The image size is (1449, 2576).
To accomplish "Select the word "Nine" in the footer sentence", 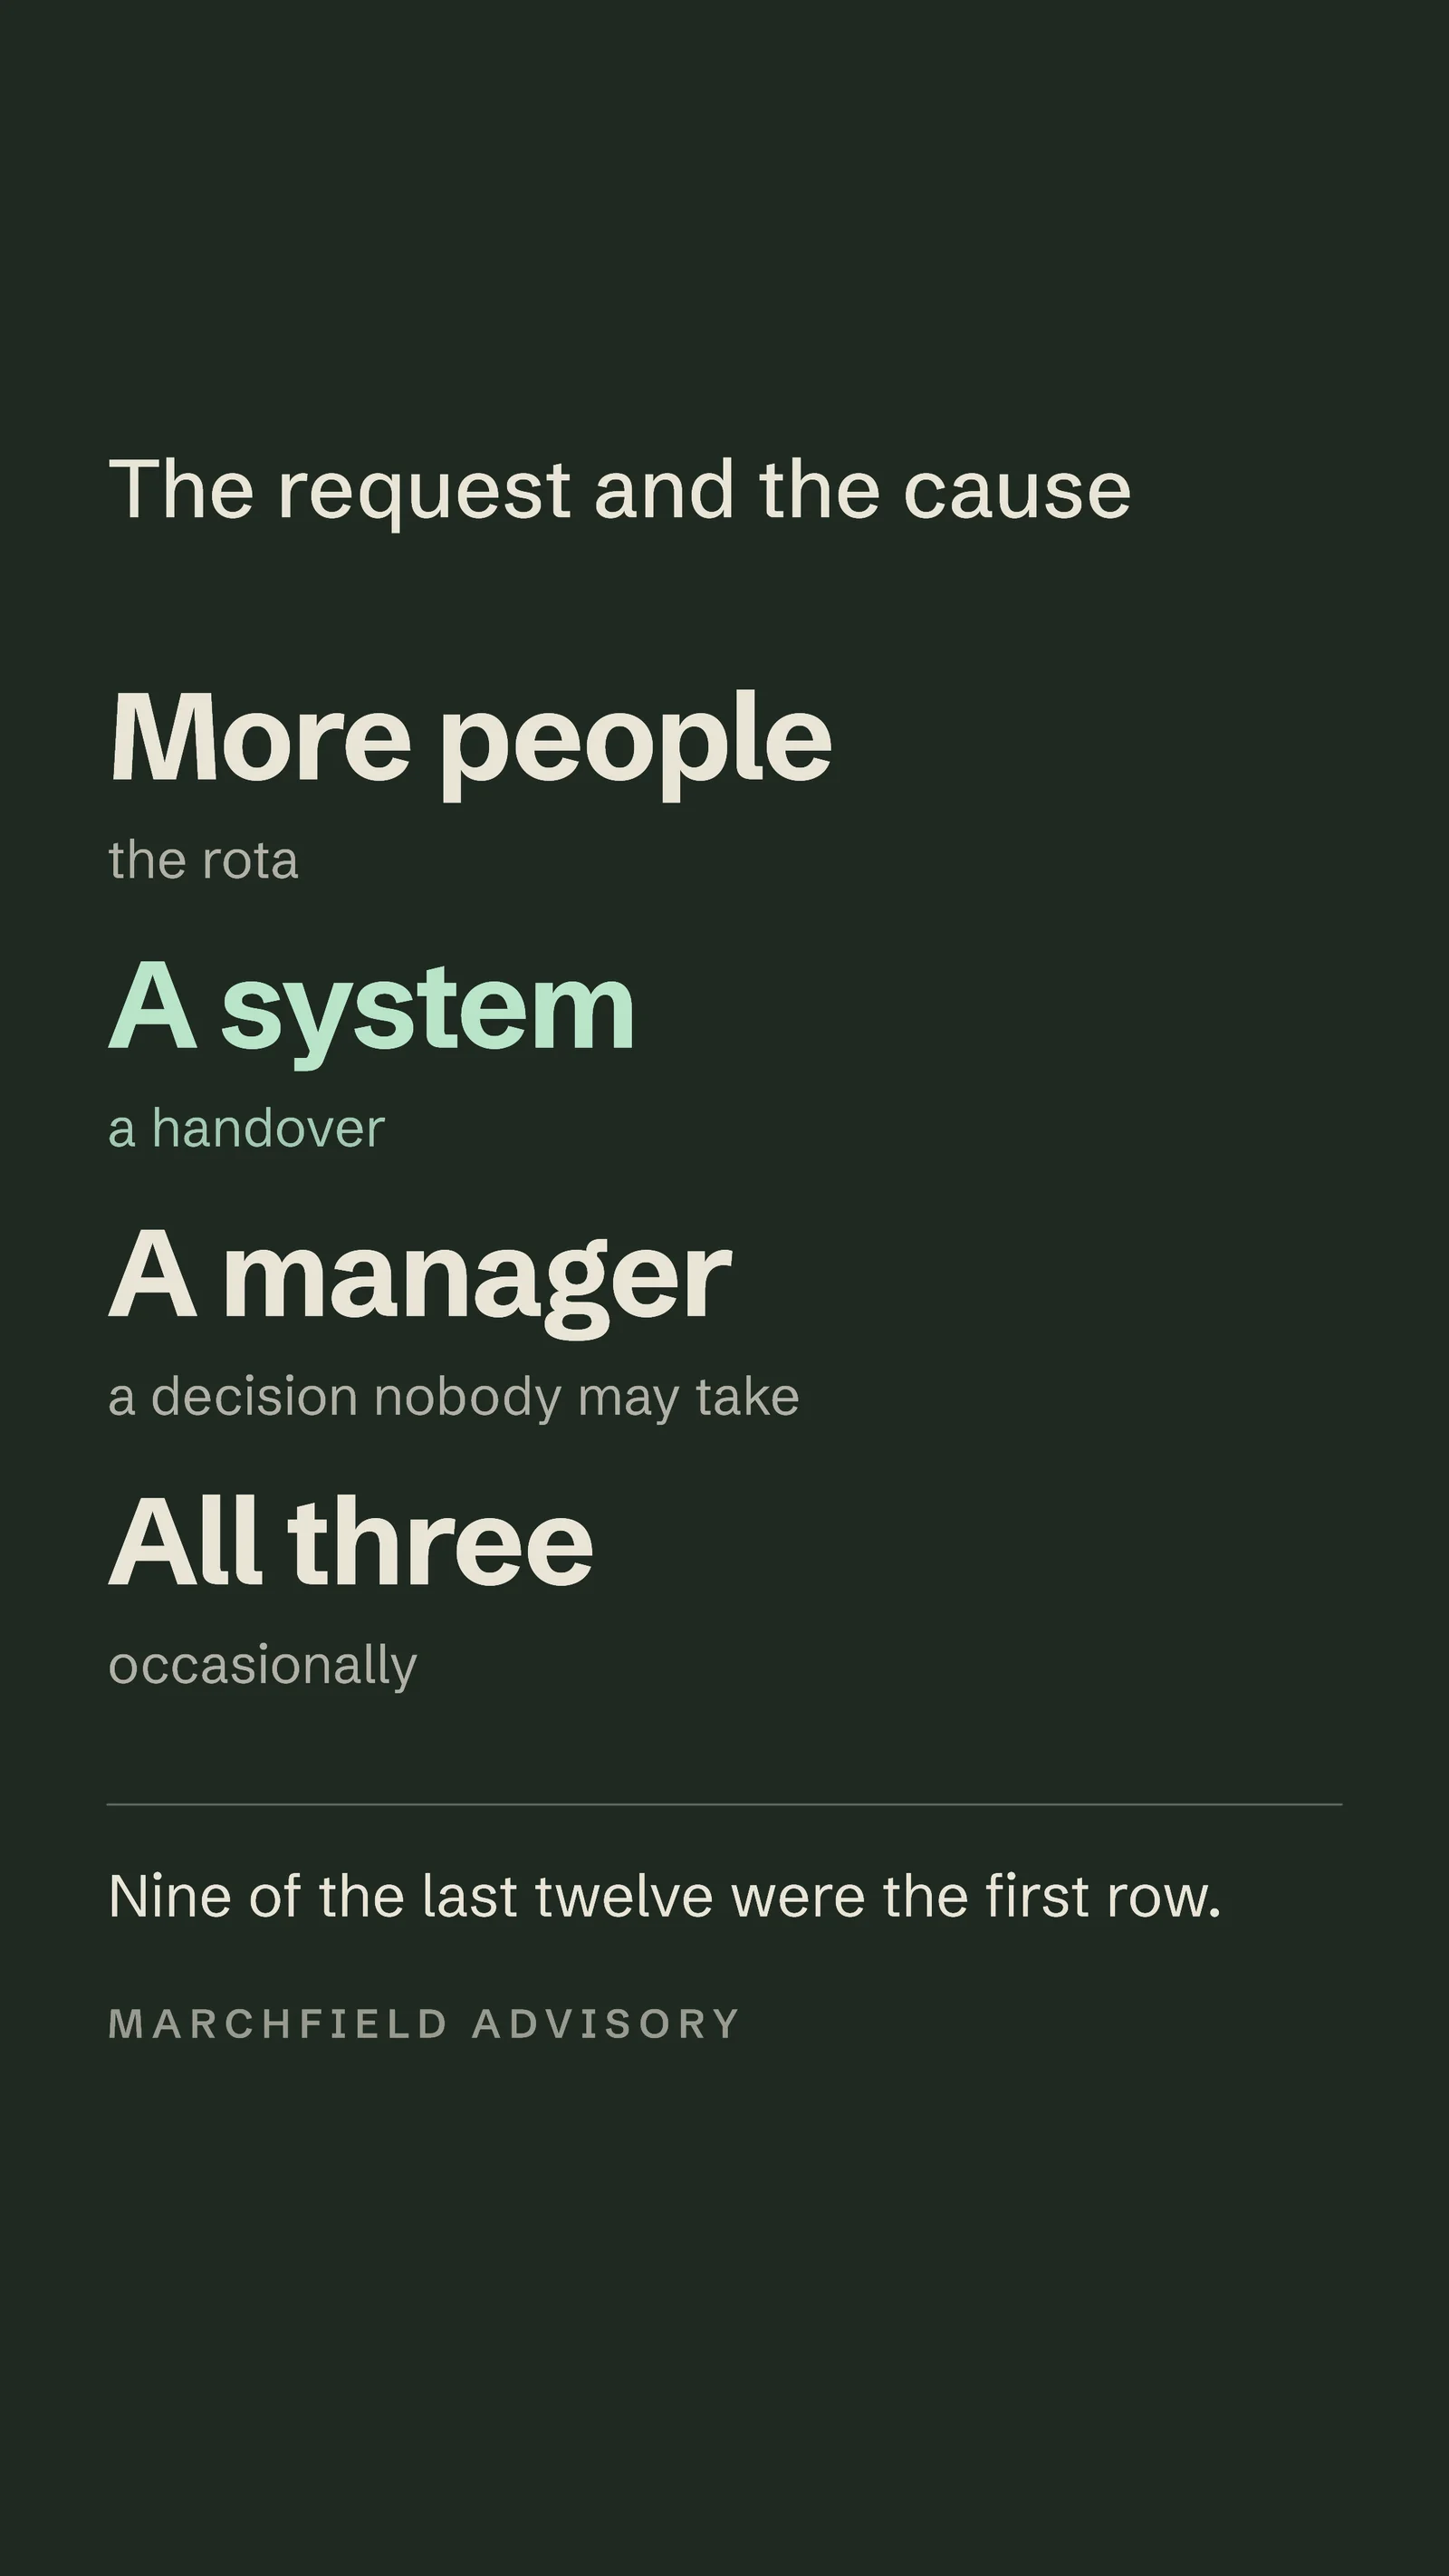I will click(170, 1896).
